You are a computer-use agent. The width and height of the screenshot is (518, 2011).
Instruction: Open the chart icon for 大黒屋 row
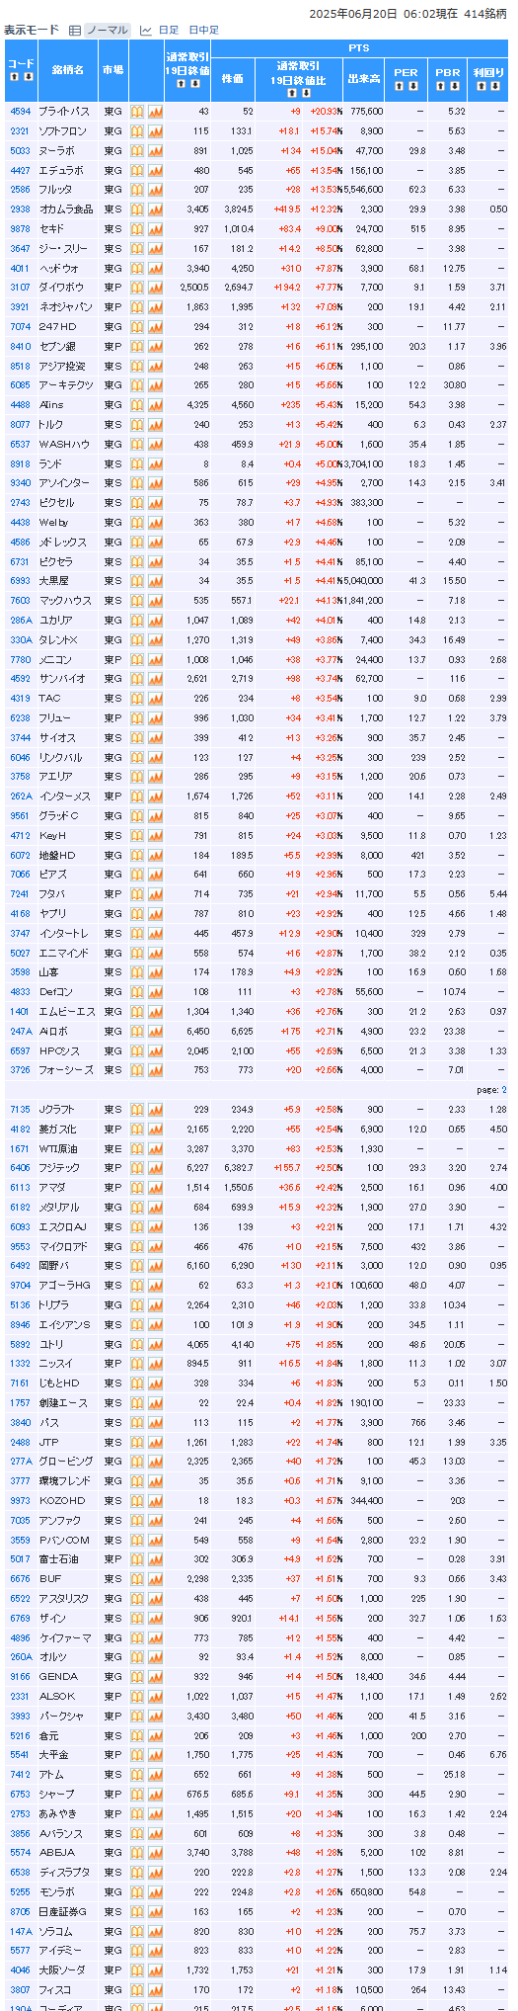[x=155, y=581]
